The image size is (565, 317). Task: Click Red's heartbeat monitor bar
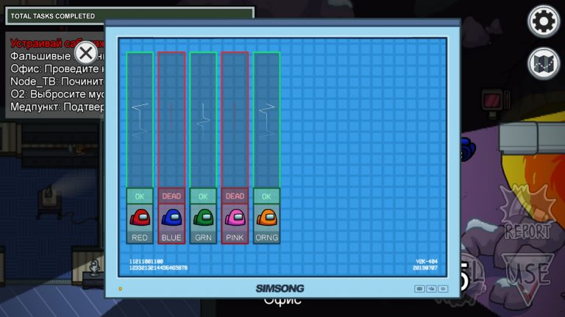pyautogui.click(x=140, y=120)
